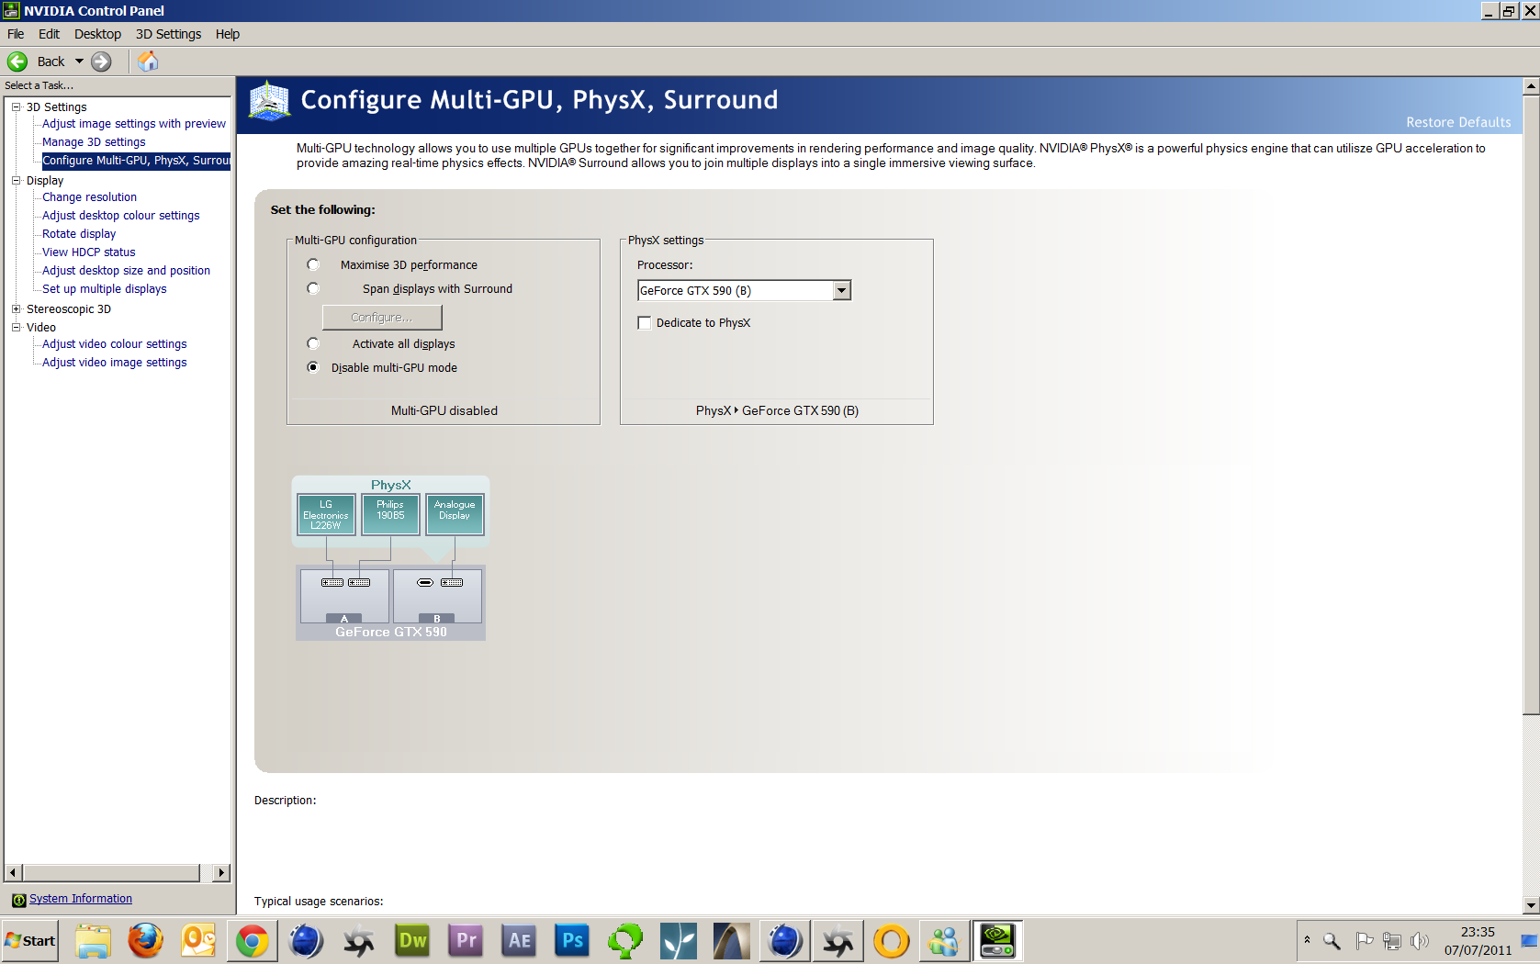Open Windows Explorer from the taskbar

(93, 941)
